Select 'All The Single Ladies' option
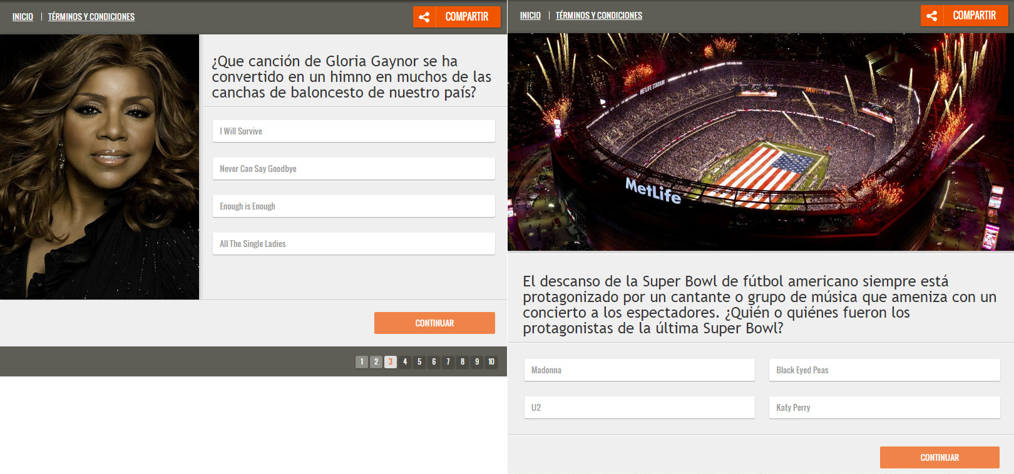This screenshot has width=1014, height=474. (x=353, y=244)
